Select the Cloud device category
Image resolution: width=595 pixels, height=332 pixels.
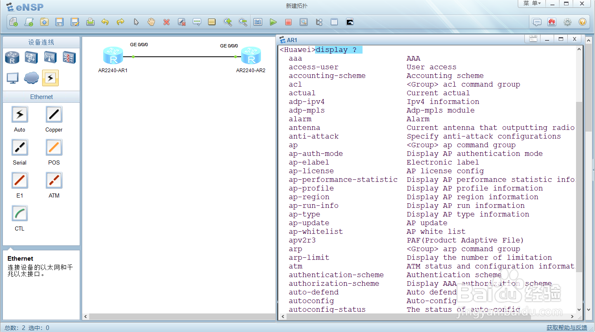pos(31,78)
